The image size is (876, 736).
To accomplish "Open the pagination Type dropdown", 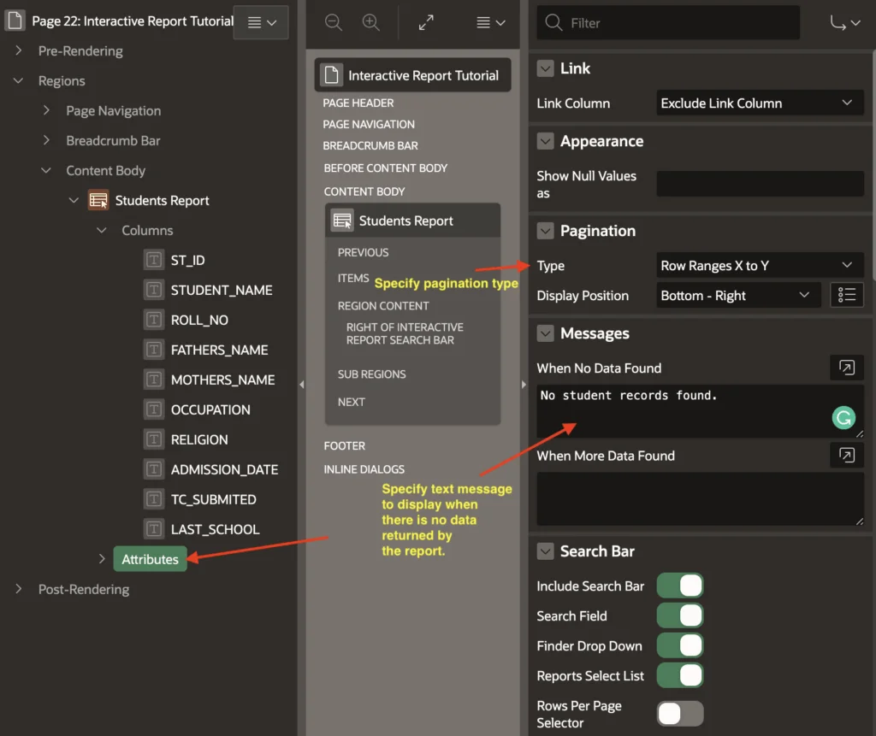I will tap(760, 265).
